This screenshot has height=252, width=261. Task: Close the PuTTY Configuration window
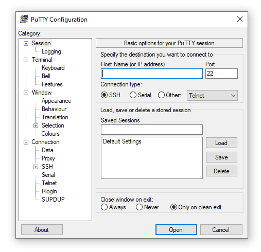240,19
